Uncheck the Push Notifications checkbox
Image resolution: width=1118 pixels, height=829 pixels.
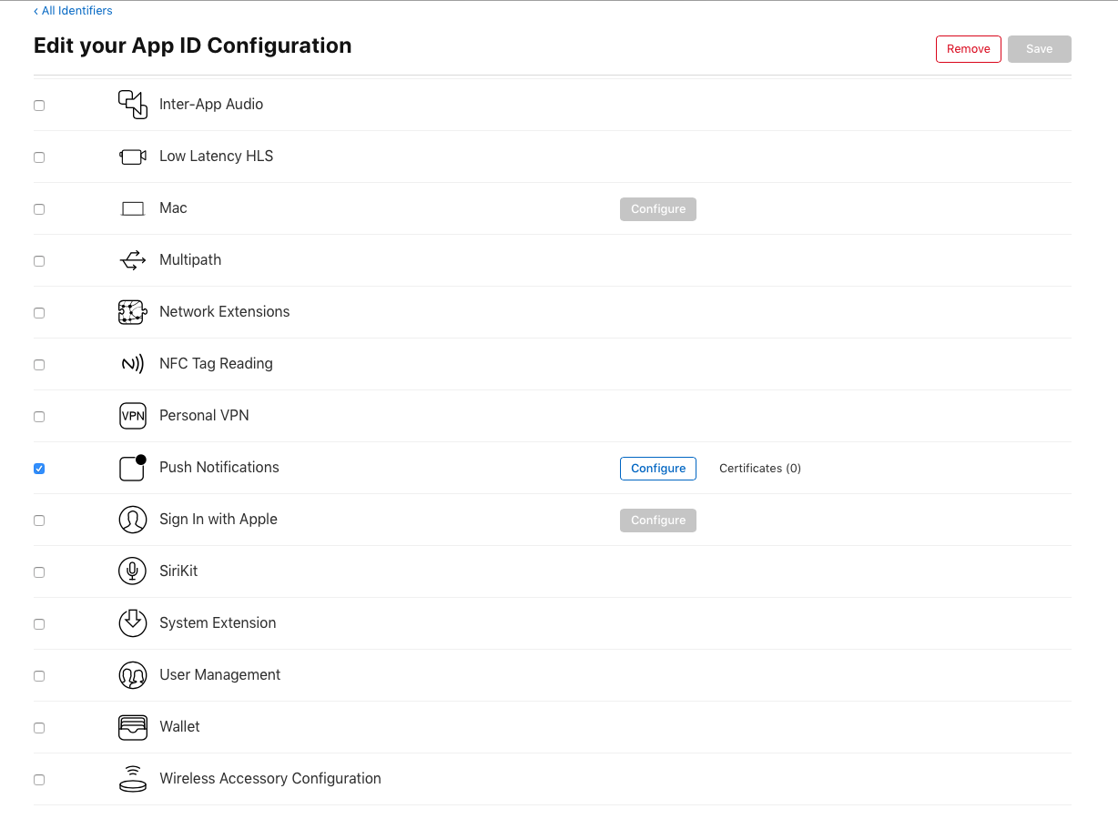(x=39, y=469)
